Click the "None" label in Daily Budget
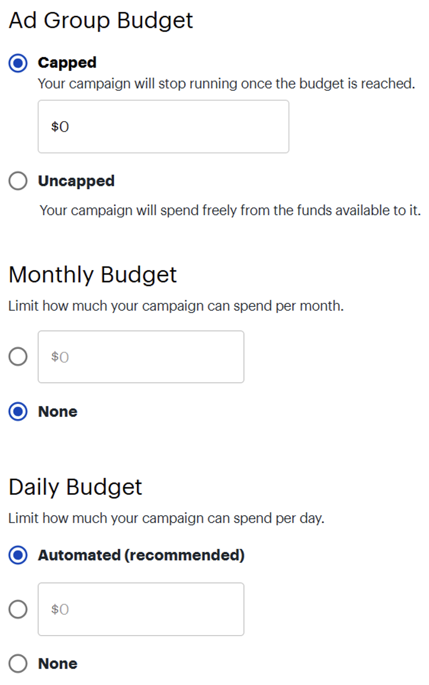Image resolution: width=429 pixels, height=685 pixels. click(58, 664)
